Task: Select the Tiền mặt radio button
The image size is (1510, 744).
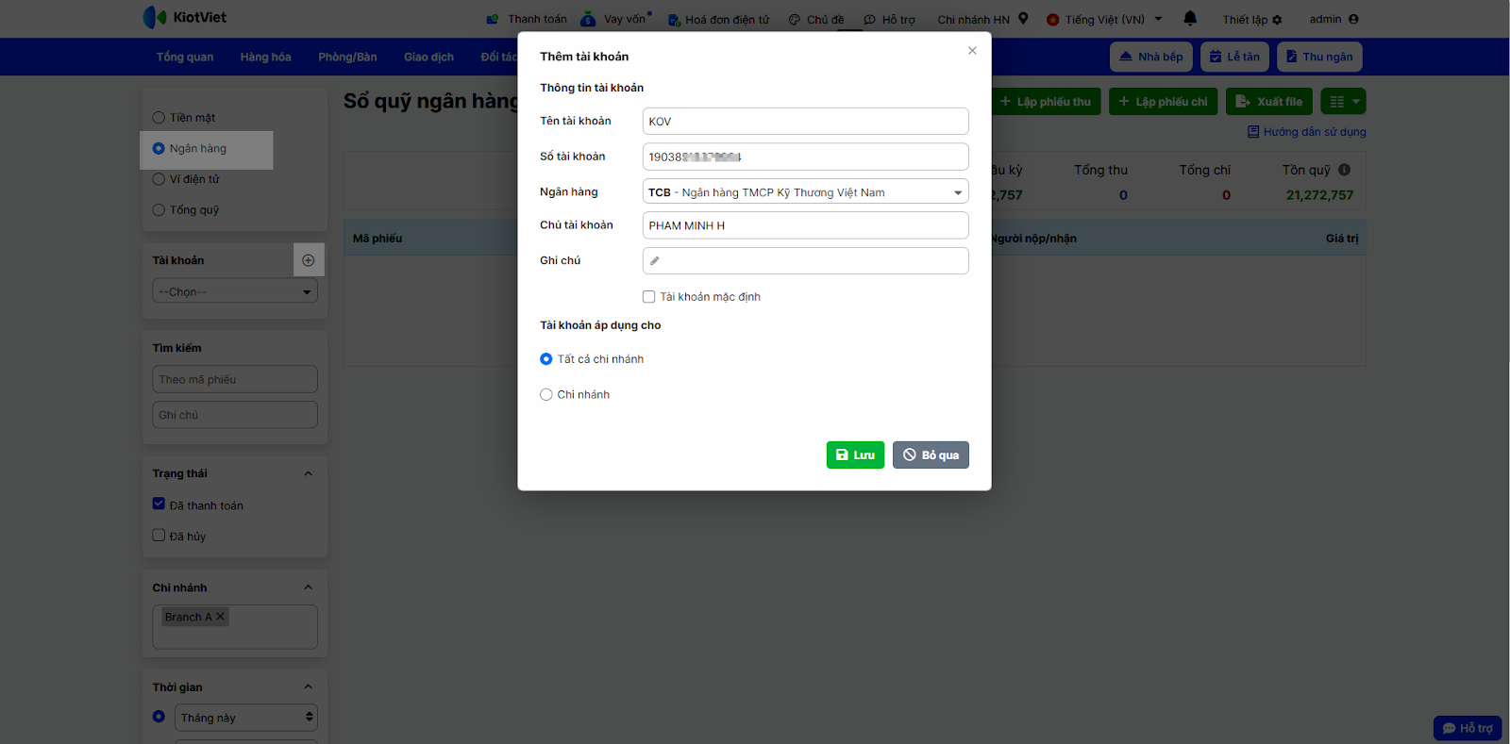Action: point(159,118)
